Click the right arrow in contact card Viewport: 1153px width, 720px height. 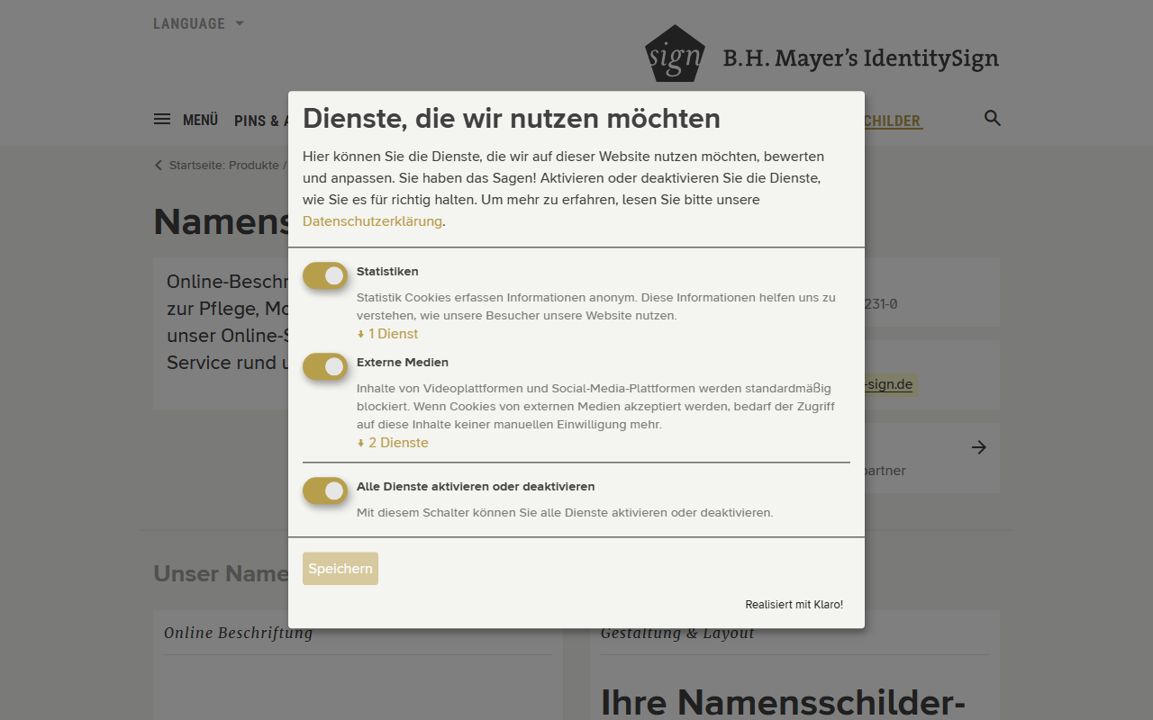pos(979,447)
